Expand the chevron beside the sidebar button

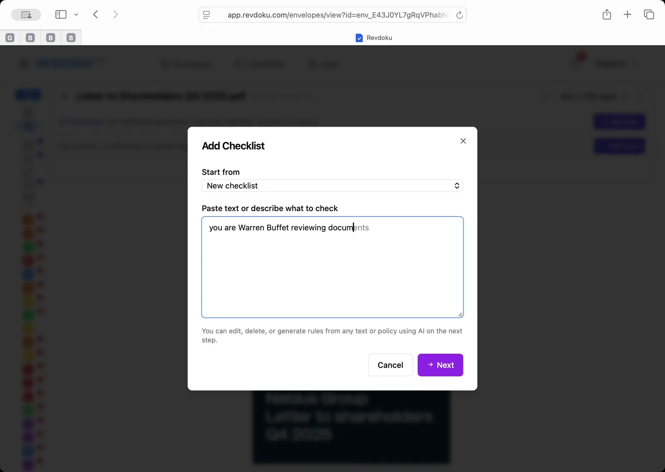(x=76, y=14)
